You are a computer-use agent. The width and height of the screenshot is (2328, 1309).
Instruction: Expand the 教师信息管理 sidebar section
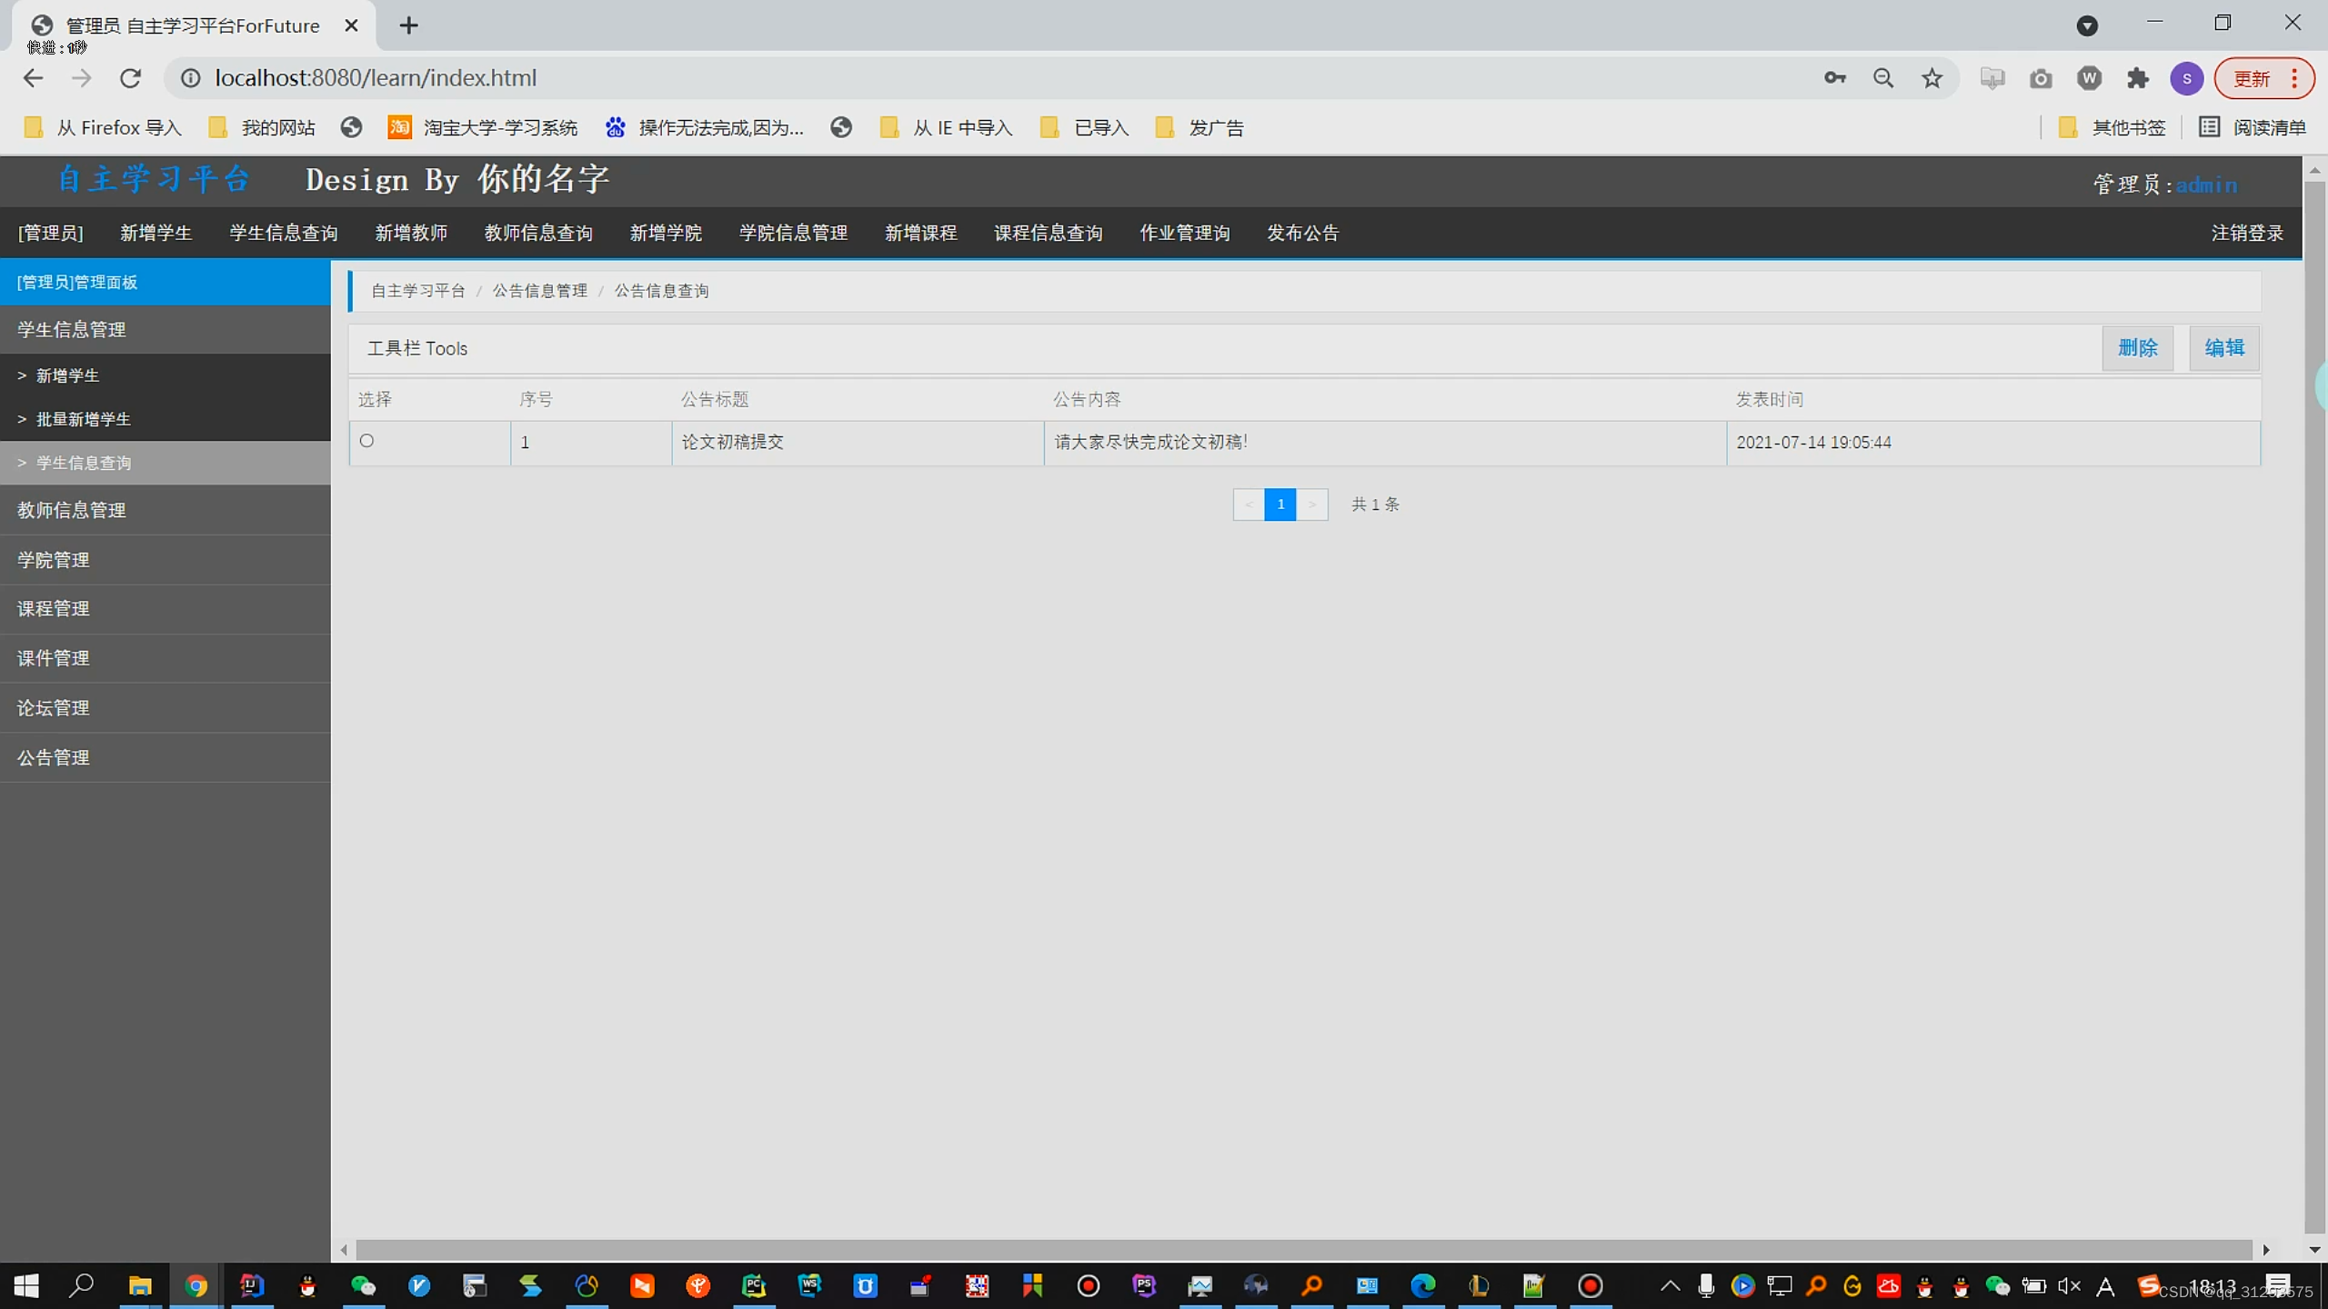tap(72, 510)
